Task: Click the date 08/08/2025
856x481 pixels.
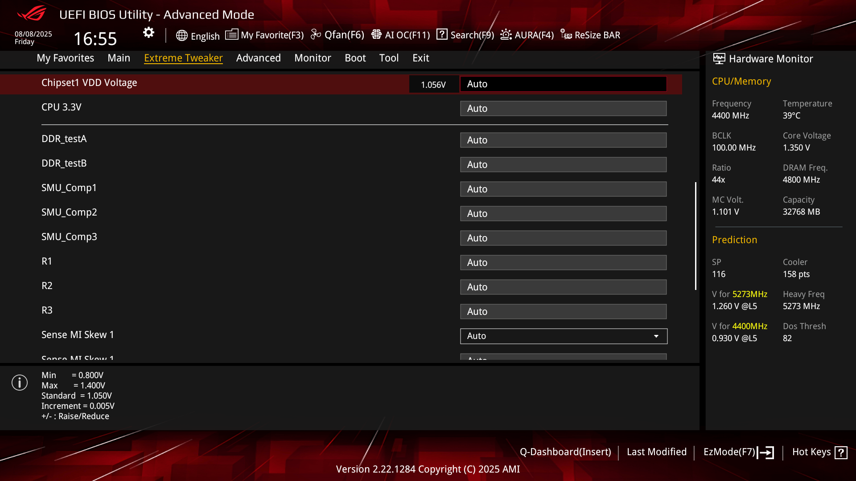Action: [x=33, y=34]
